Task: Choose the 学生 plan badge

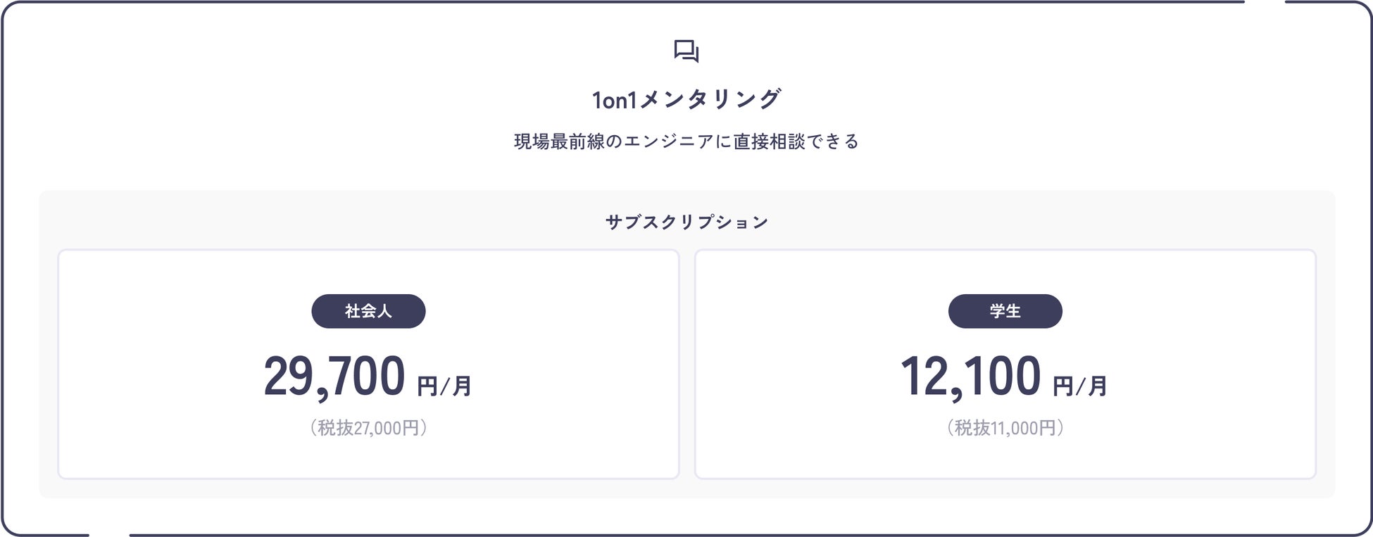Action: 1005,311
